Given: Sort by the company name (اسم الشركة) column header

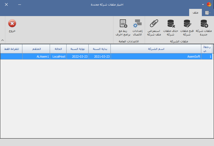Looking at the screenshot, I should coord(156,49).
